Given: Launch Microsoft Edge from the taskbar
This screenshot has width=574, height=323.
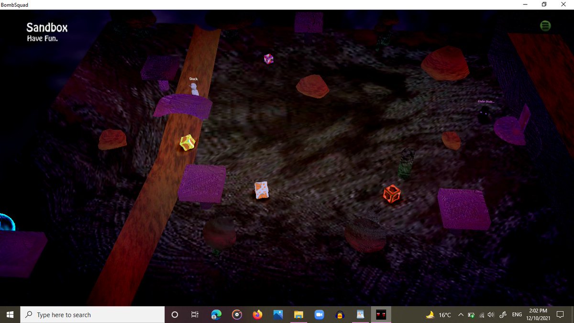Looking at the screenshot, I should (216, 314).
